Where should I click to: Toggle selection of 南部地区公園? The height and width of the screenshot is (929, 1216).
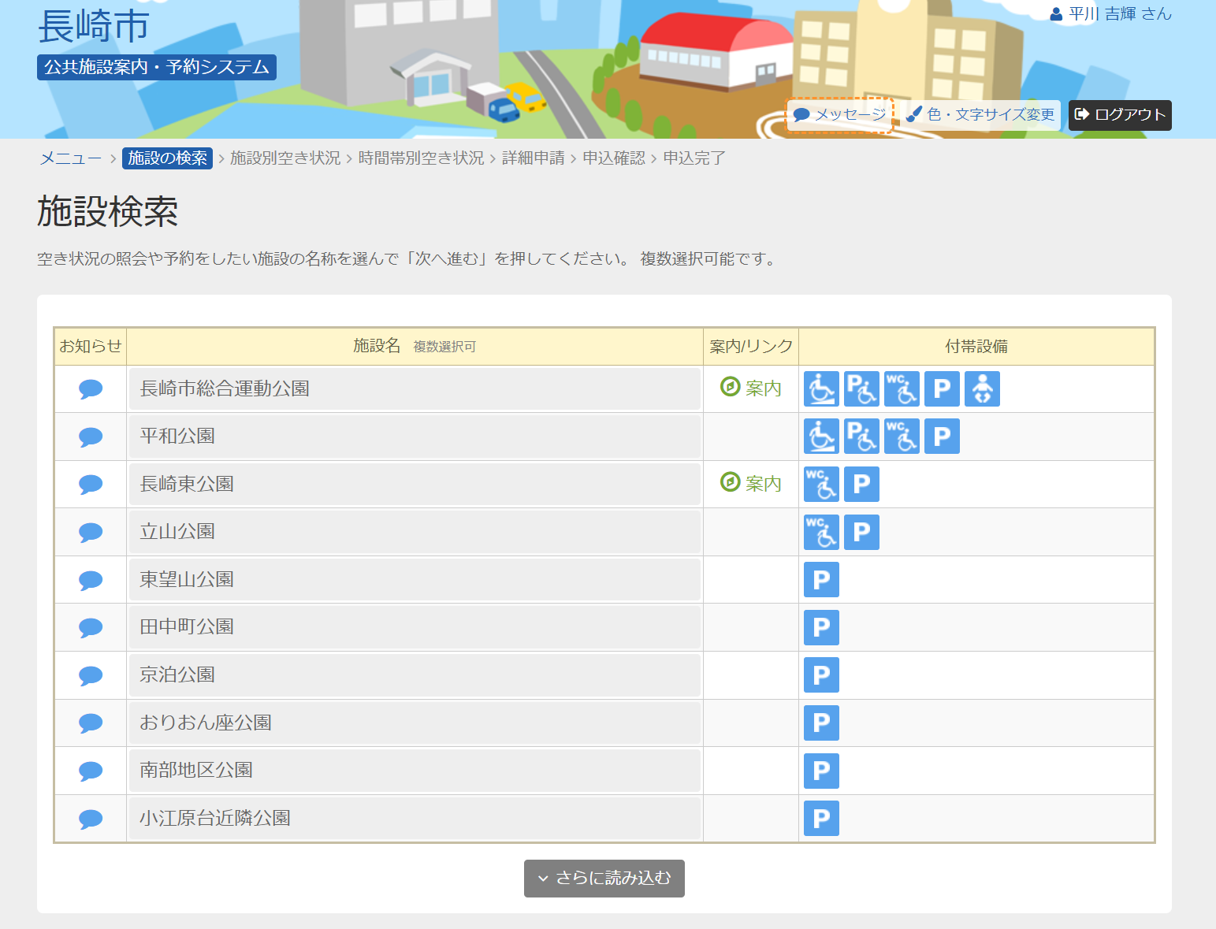point(415,771)
